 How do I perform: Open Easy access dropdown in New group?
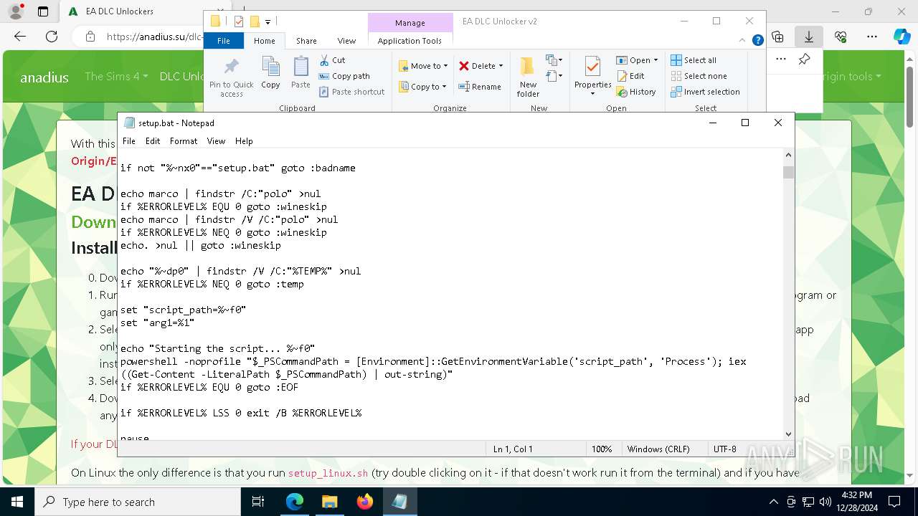pyautogui.click(x=554, y=75)
